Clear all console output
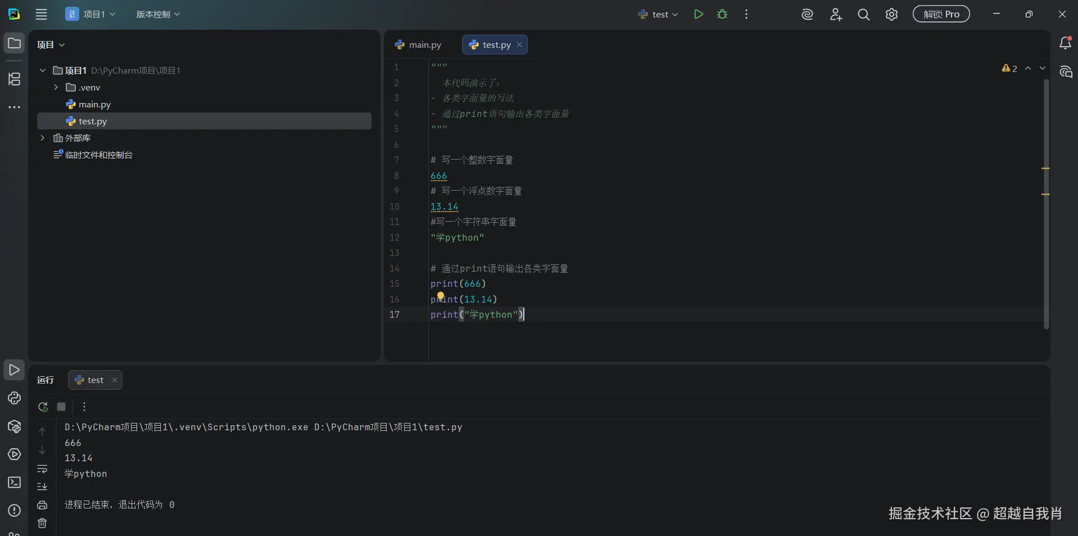 pos(42,524)
